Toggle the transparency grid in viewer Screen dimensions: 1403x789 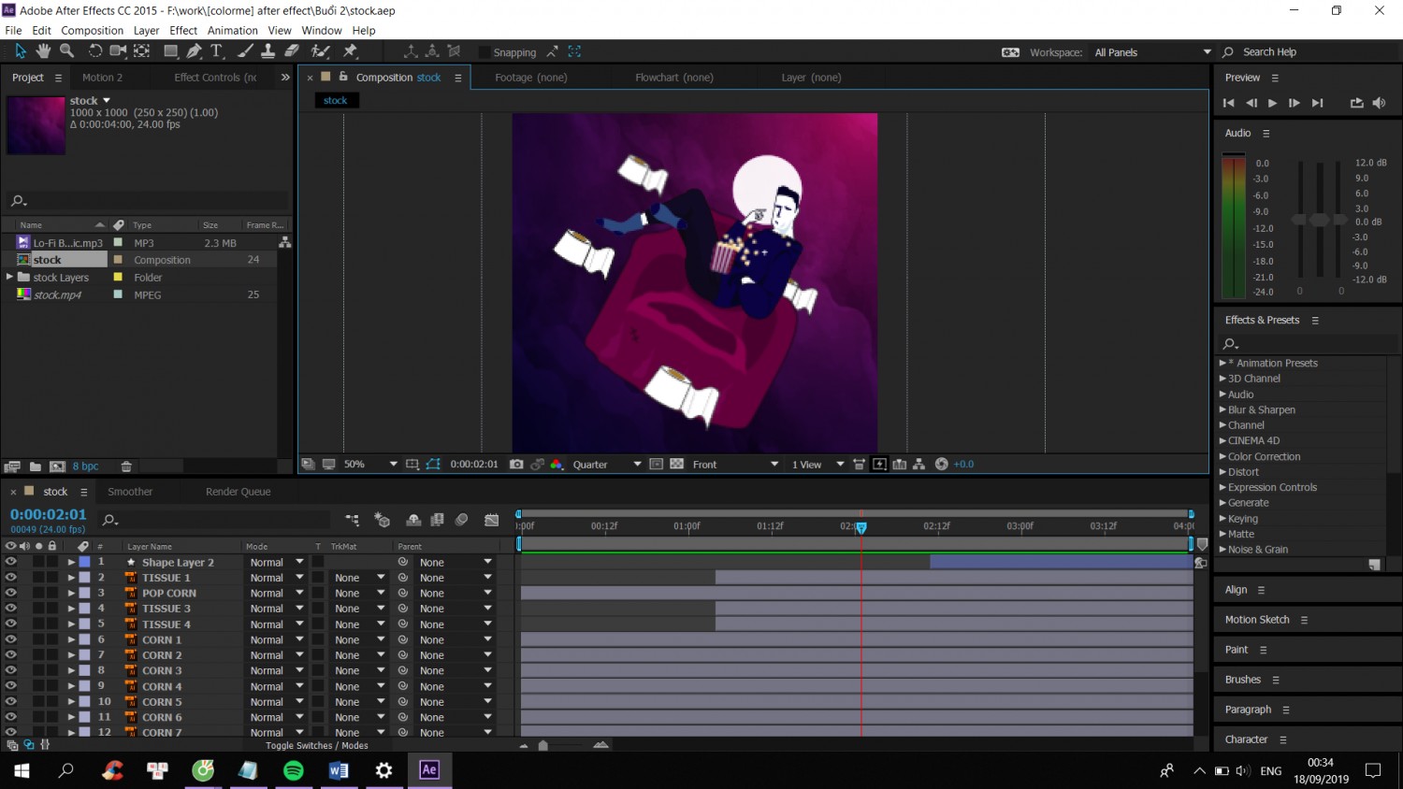[676, 464]
